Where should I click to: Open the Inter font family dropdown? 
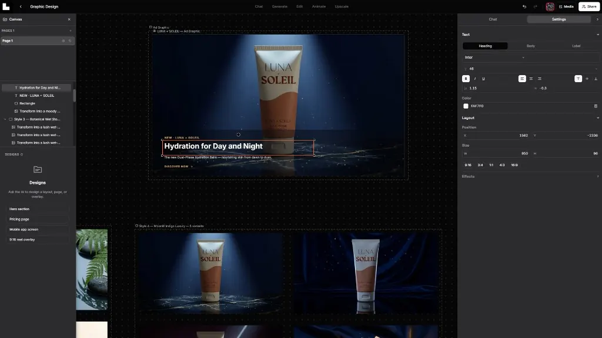tap(494, 58)
